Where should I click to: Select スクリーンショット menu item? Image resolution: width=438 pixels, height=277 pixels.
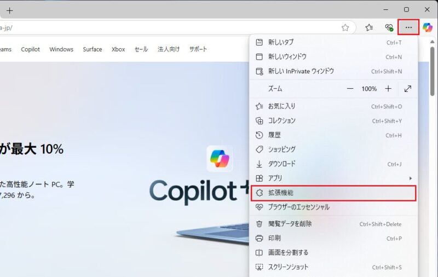coord(333,267)
